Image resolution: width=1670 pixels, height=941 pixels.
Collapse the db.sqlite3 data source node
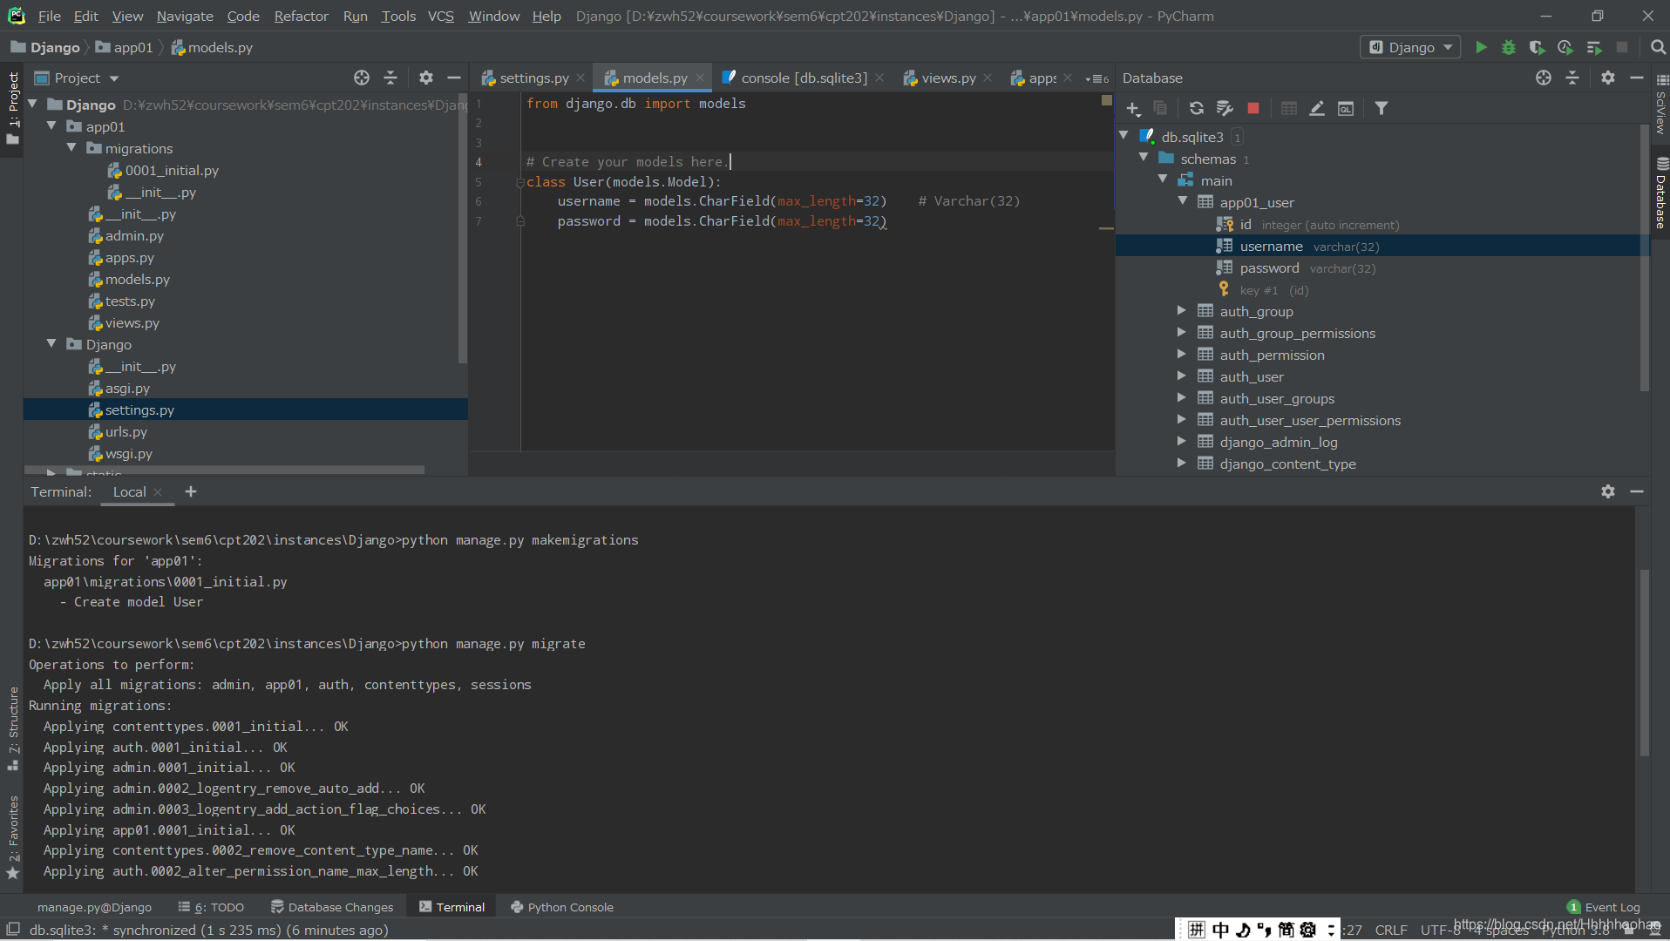[1124, 136]
